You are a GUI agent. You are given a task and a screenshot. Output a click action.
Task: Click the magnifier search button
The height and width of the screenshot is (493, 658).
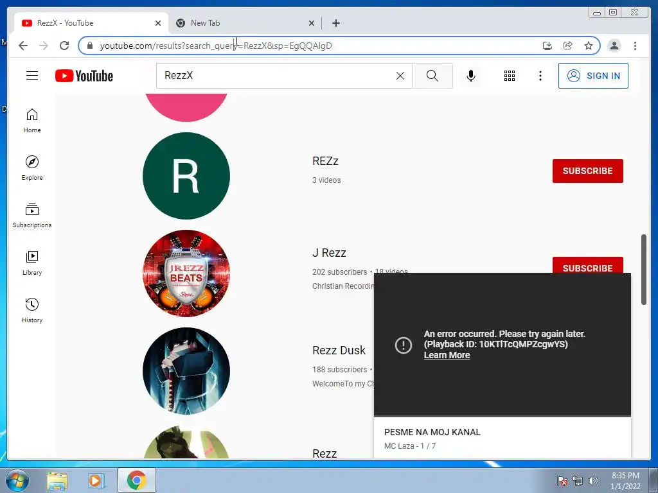432,76
